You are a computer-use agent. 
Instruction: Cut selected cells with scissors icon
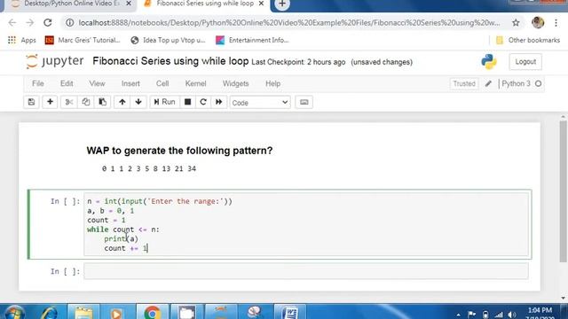(x=69, y=102)
